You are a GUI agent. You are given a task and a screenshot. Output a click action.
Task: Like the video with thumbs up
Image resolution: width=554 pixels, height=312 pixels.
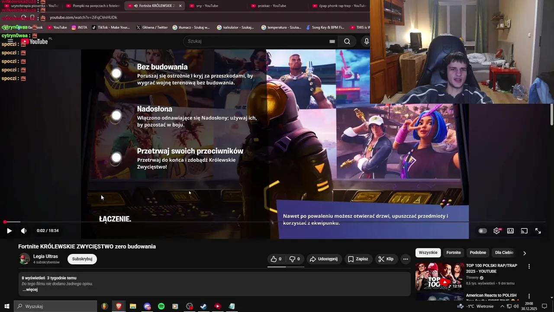pos(276,259)
